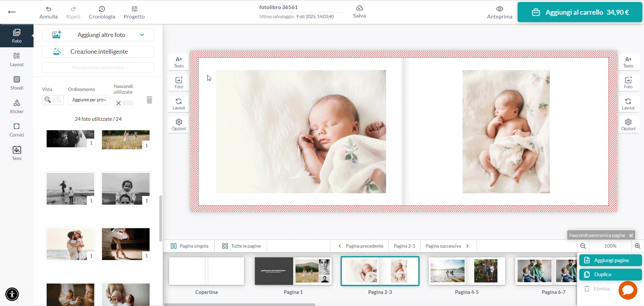
Task: Click Aggiungi al carrello button
Action: [580, 12]
